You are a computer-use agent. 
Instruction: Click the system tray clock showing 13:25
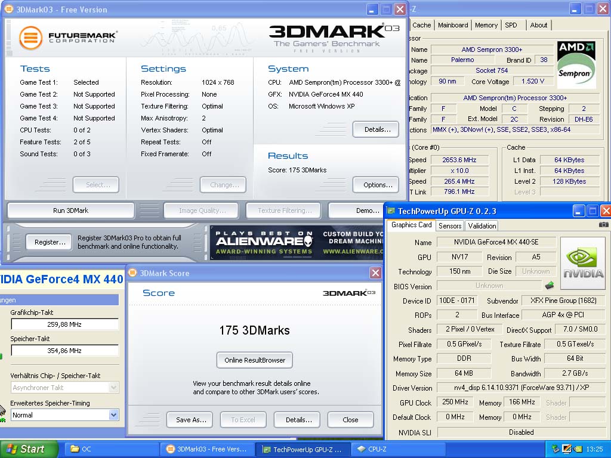coord(594,449)
